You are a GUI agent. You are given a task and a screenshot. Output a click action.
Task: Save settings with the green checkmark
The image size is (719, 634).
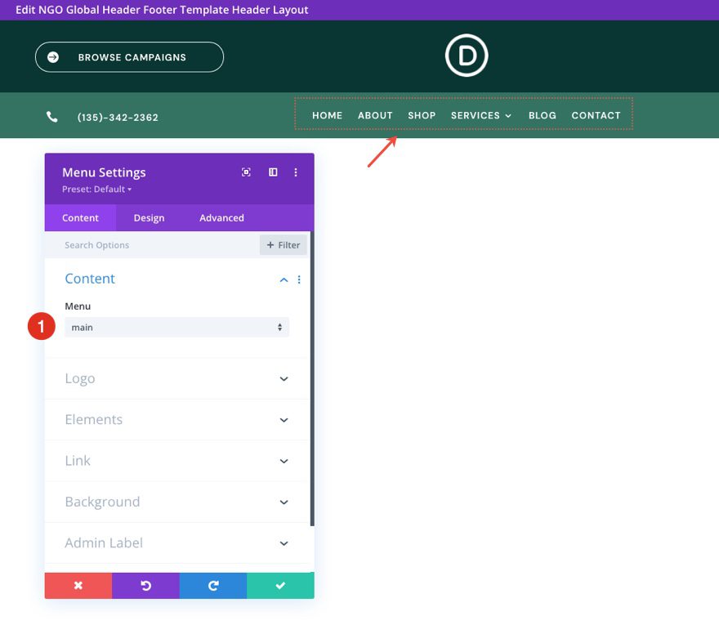coord(280,585)
